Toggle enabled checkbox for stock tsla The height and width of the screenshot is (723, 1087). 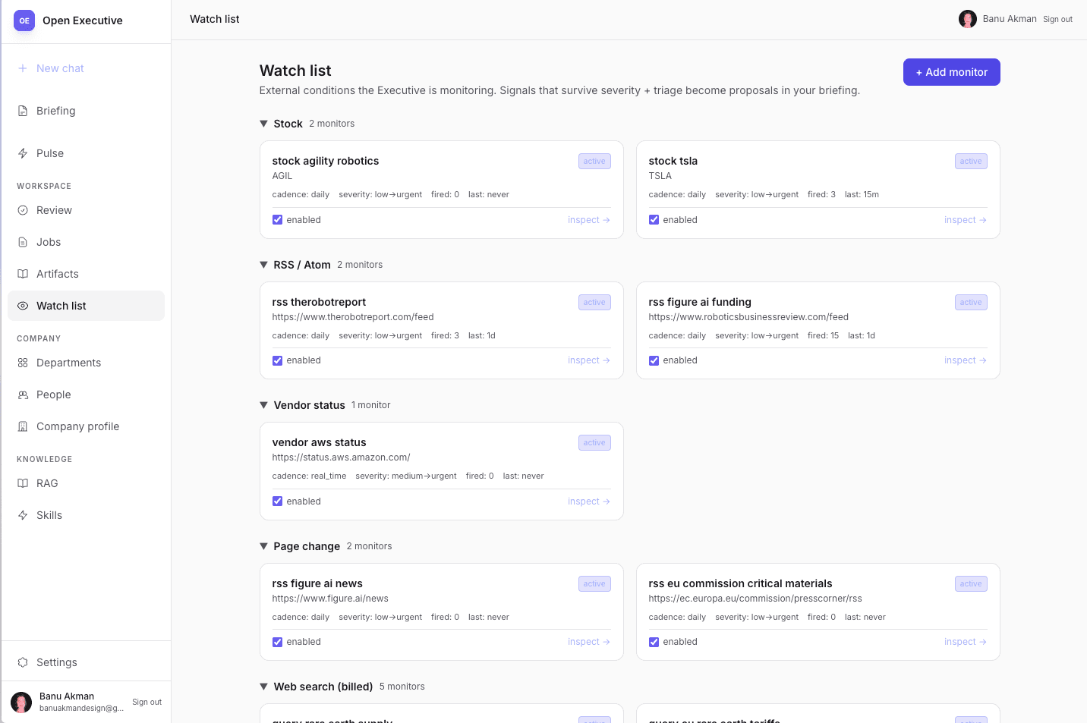click(x=654, y=220)
